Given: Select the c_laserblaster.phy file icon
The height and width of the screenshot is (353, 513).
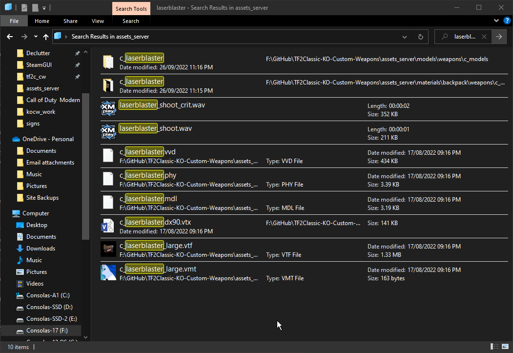Looking at the screenshot, I should (x=108, y=179).
